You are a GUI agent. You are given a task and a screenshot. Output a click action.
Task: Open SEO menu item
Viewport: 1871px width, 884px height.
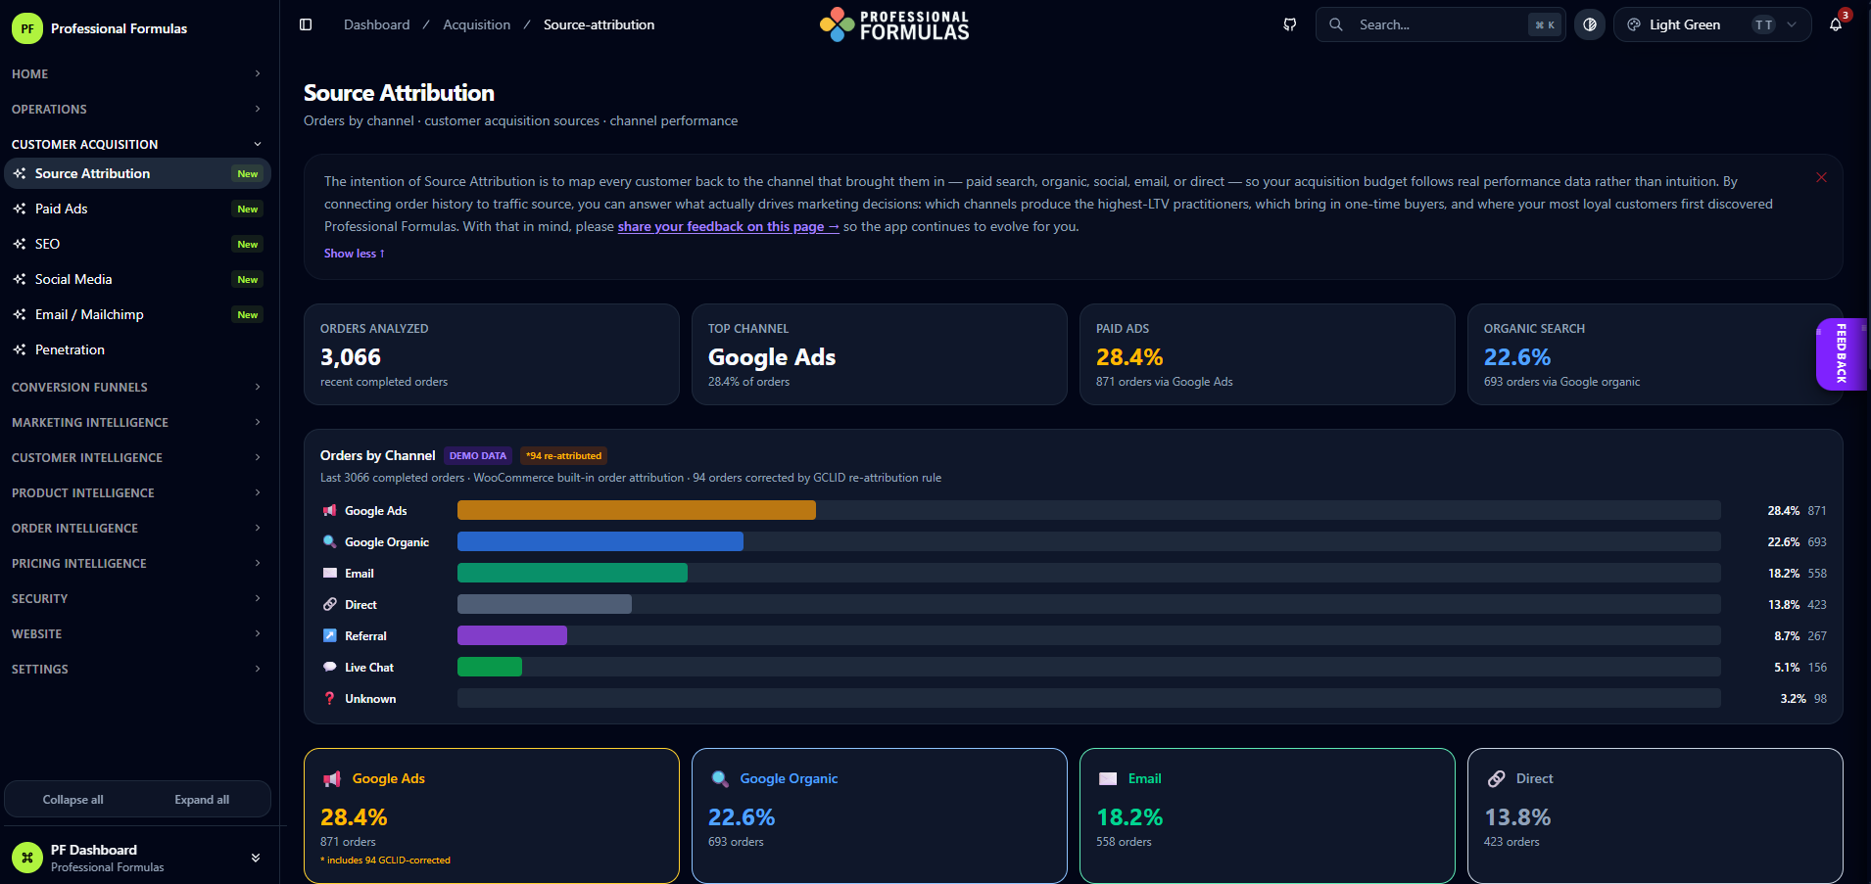point(137,244)
